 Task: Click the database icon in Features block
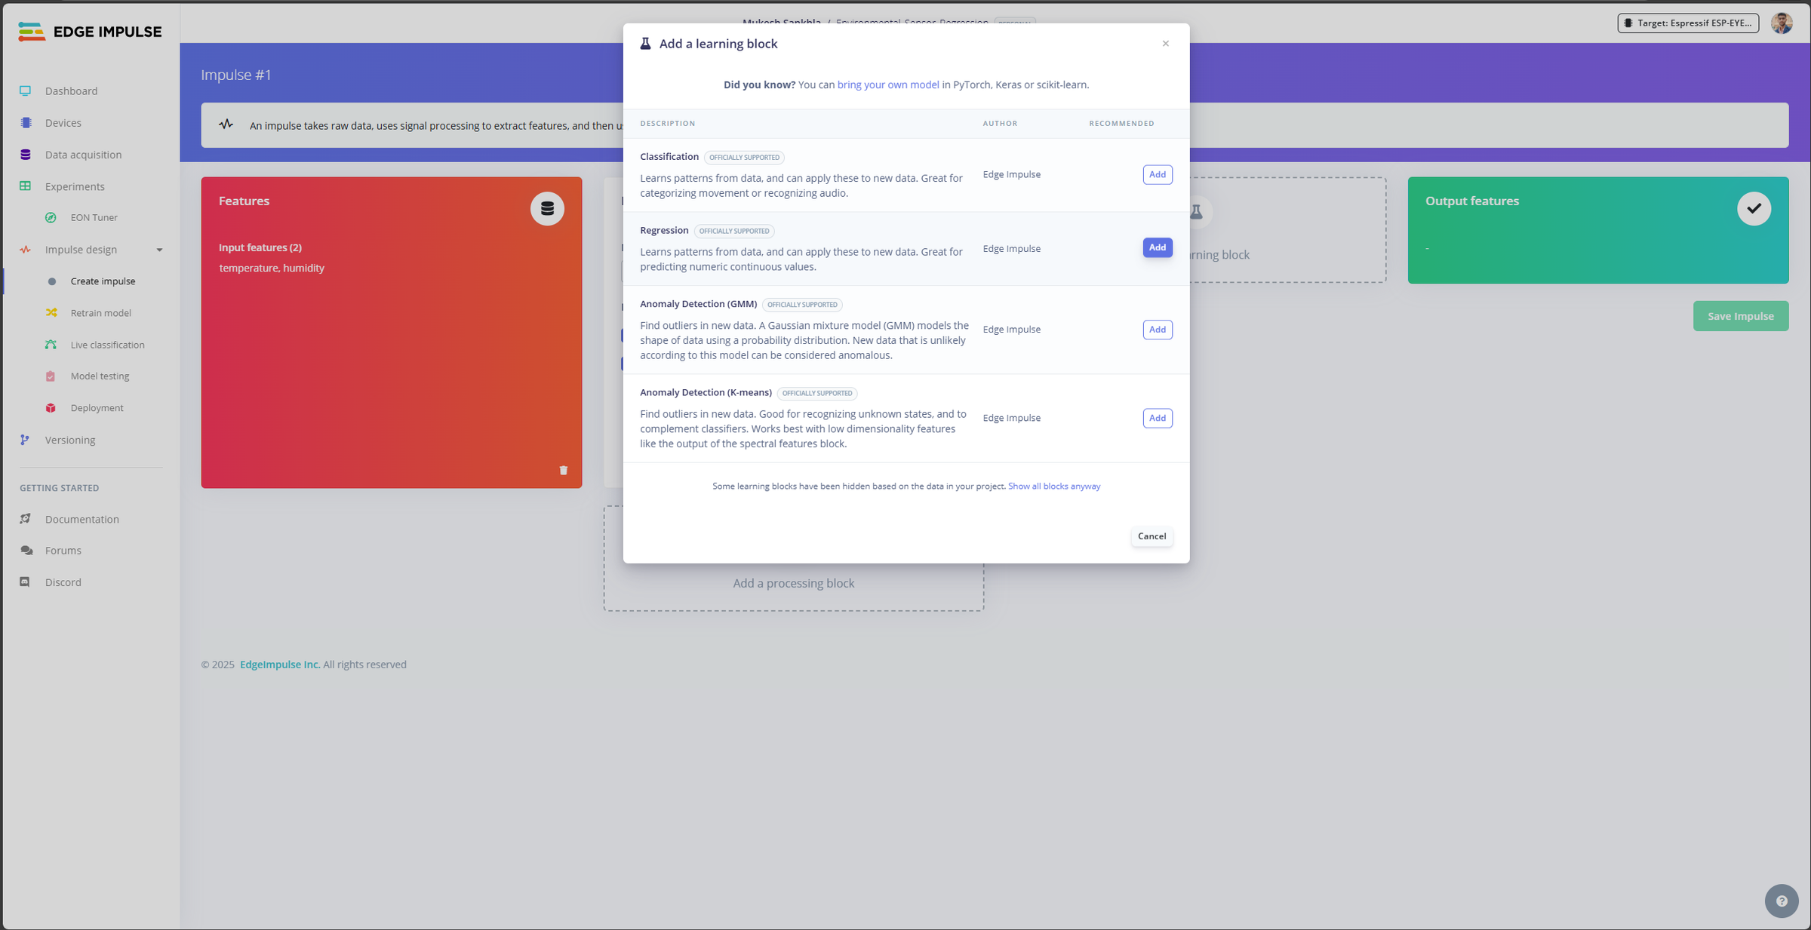547,209
